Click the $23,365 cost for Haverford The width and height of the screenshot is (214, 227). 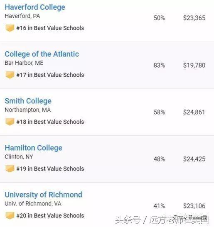pos(194,18)
